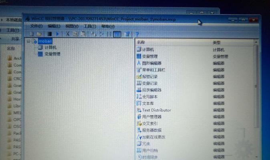Click the list scrollbar down arrow
270x160 pixels.
tap(256, 157)
